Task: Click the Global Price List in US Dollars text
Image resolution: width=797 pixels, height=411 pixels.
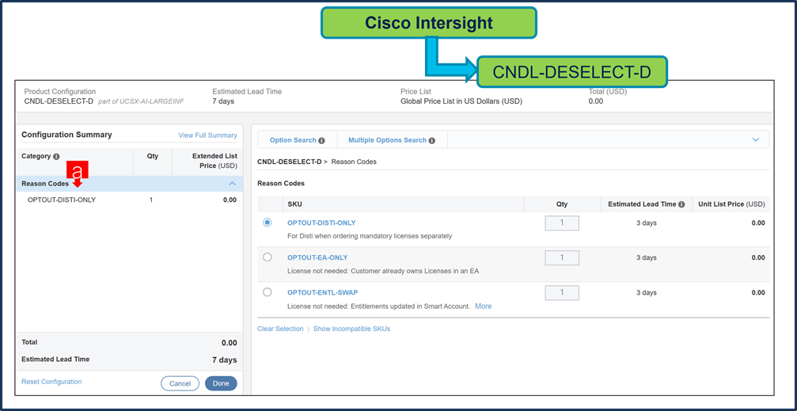Action: [x=461, y=101]
